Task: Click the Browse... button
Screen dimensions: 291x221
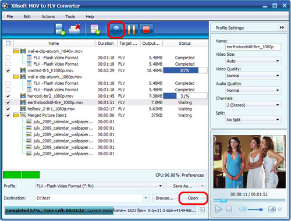Action: (165, 198)
